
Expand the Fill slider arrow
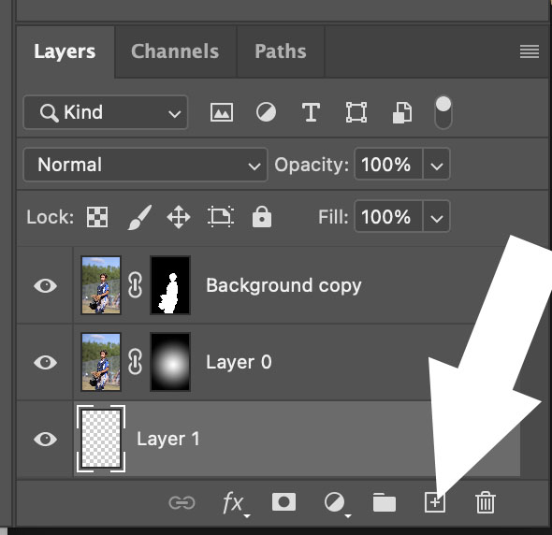(x=437, y=216)
